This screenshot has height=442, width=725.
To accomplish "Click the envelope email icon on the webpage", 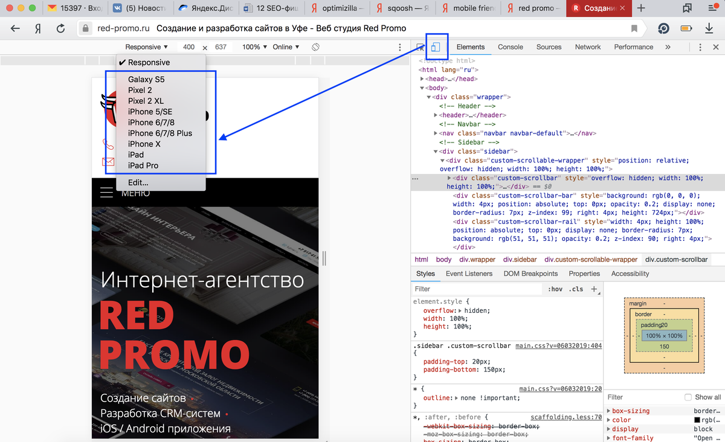I will [x=108, y=162].
